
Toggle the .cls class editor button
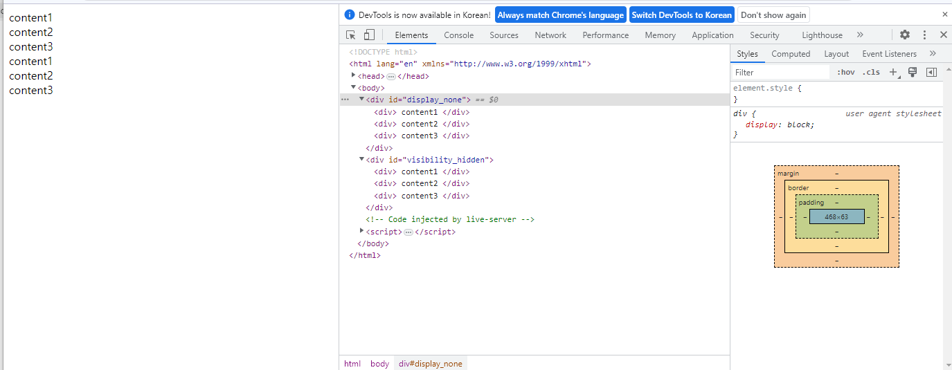pyautogui.click(x=871, y=72)
